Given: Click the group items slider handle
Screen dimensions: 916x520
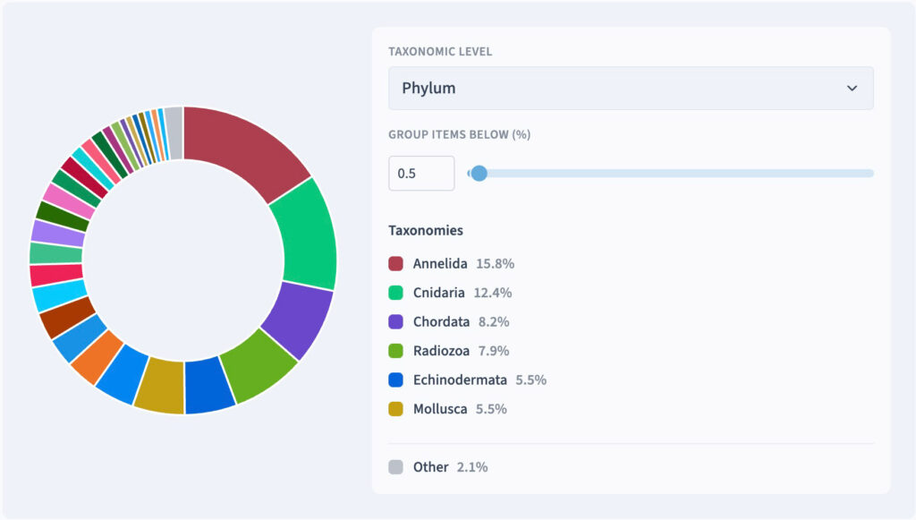Looking at the screenshot, I should (479, 174).
